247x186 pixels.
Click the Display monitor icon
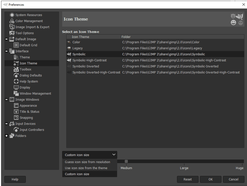click(x=16, y=87)
